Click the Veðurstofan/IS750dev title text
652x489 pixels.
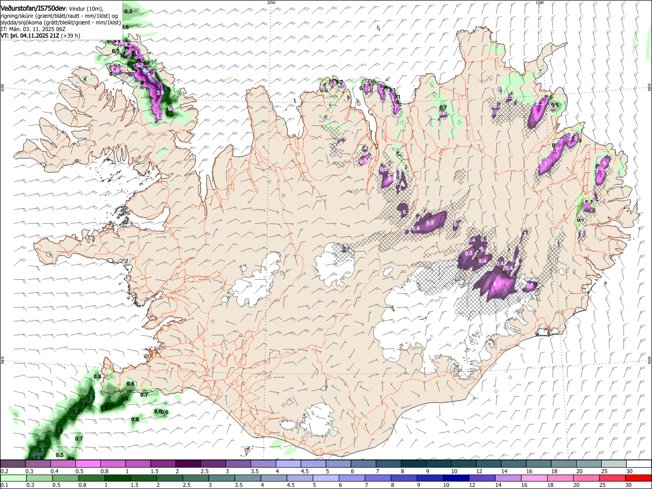(x=33, y=8)
